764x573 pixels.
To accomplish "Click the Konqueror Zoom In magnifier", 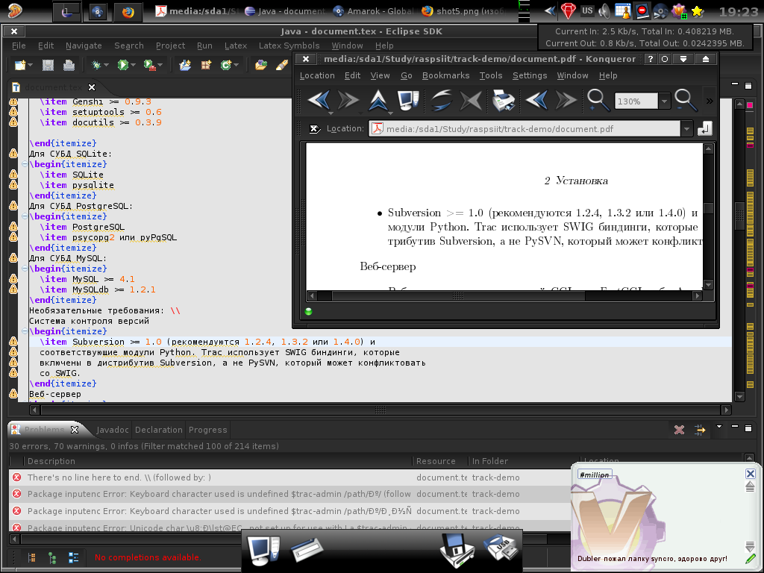I will pos(597,99).
